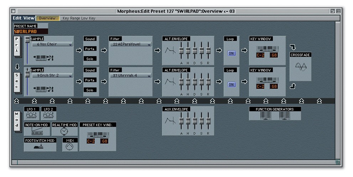The image size is (353, 177).
Task: Click secondary Key Window G8 high key
Action: tap(274, 86)
